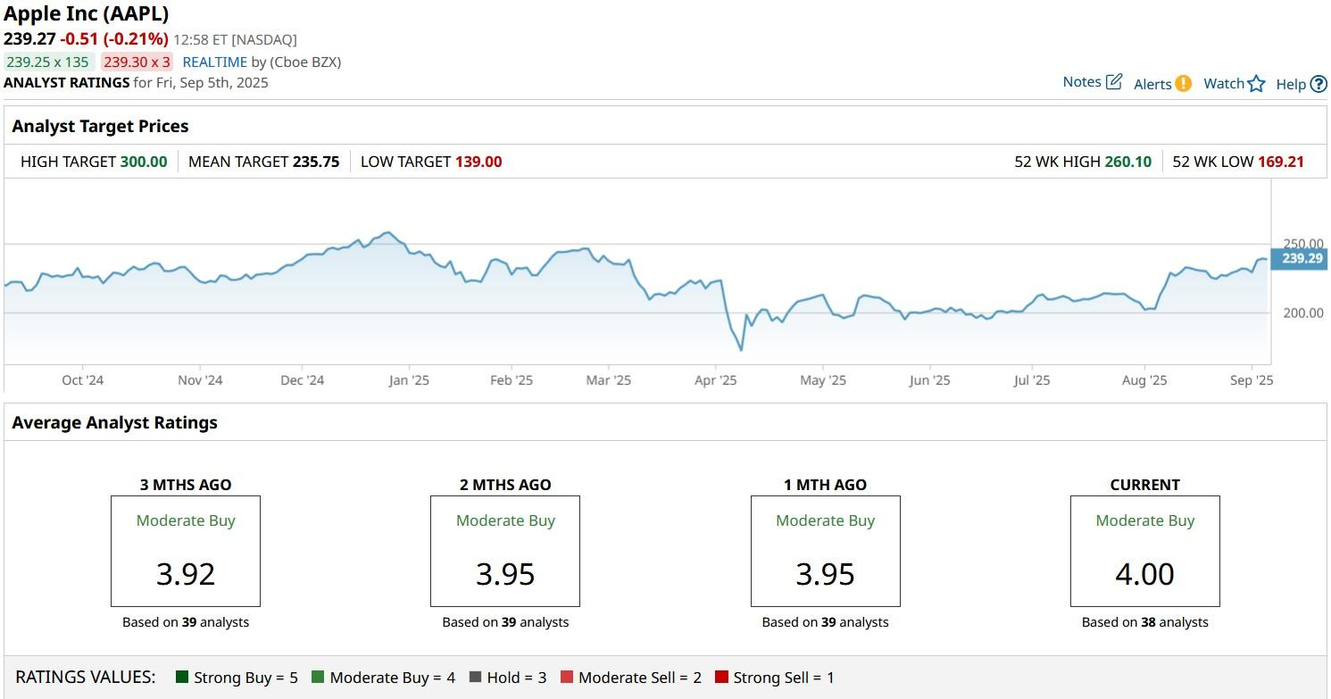Click the ask quote 239.30 x 3

pyautogui.click(x=137, y=62)
